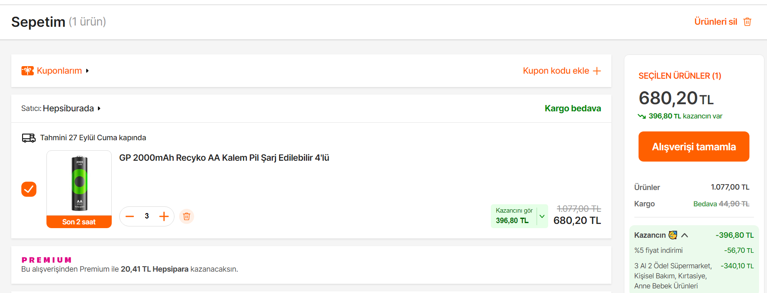Click the Kupon kodu ekle link

click(556, 71)
